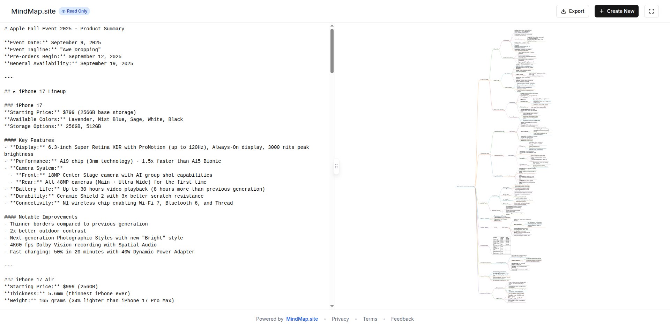Click the Starting Price $799 line

[70, 112]
